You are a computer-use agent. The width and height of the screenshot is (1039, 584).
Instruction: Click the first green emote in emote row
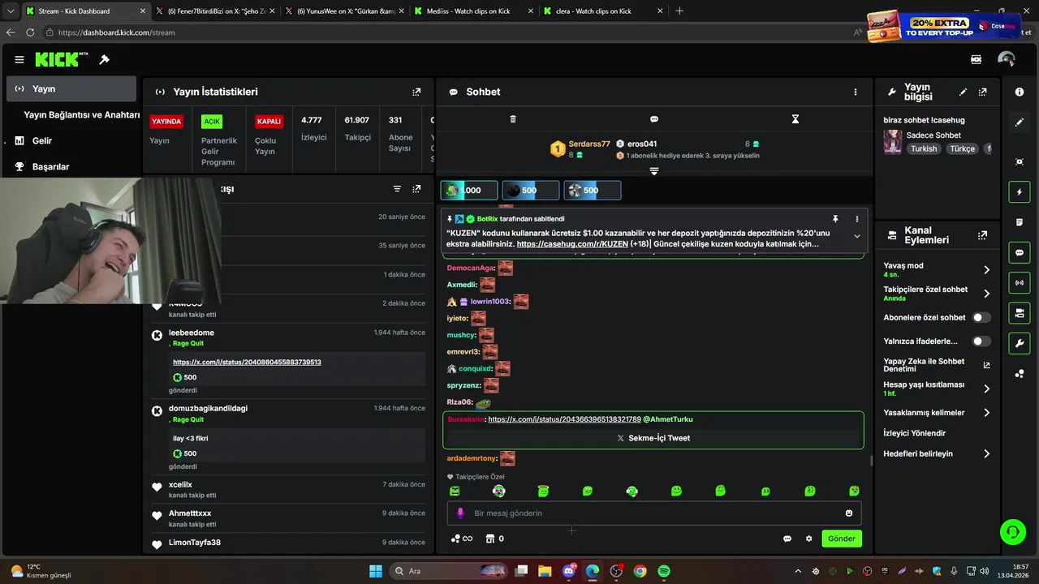[x=455, y=491]
